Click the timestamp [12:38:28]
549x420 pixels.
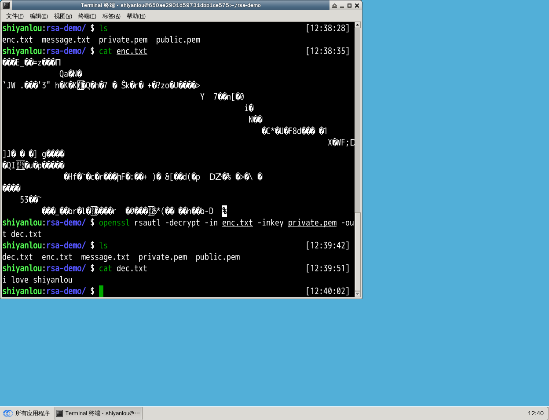[x=328, y=28]
